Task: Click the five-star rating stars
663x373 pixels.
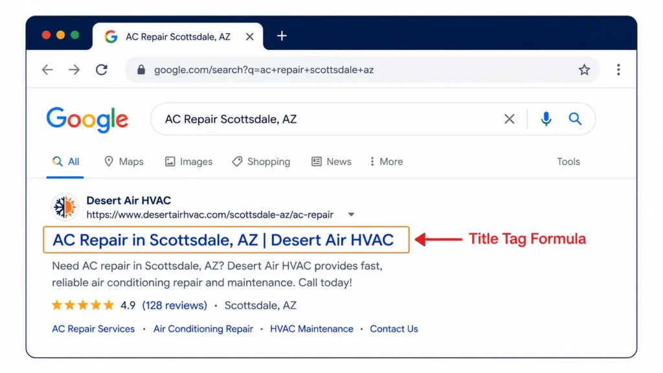Action: coord(83,305)
